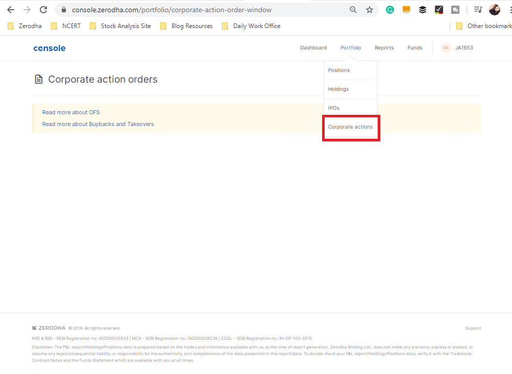Open the Dashboard tab
512x374 pixels.
pos(313,47)
